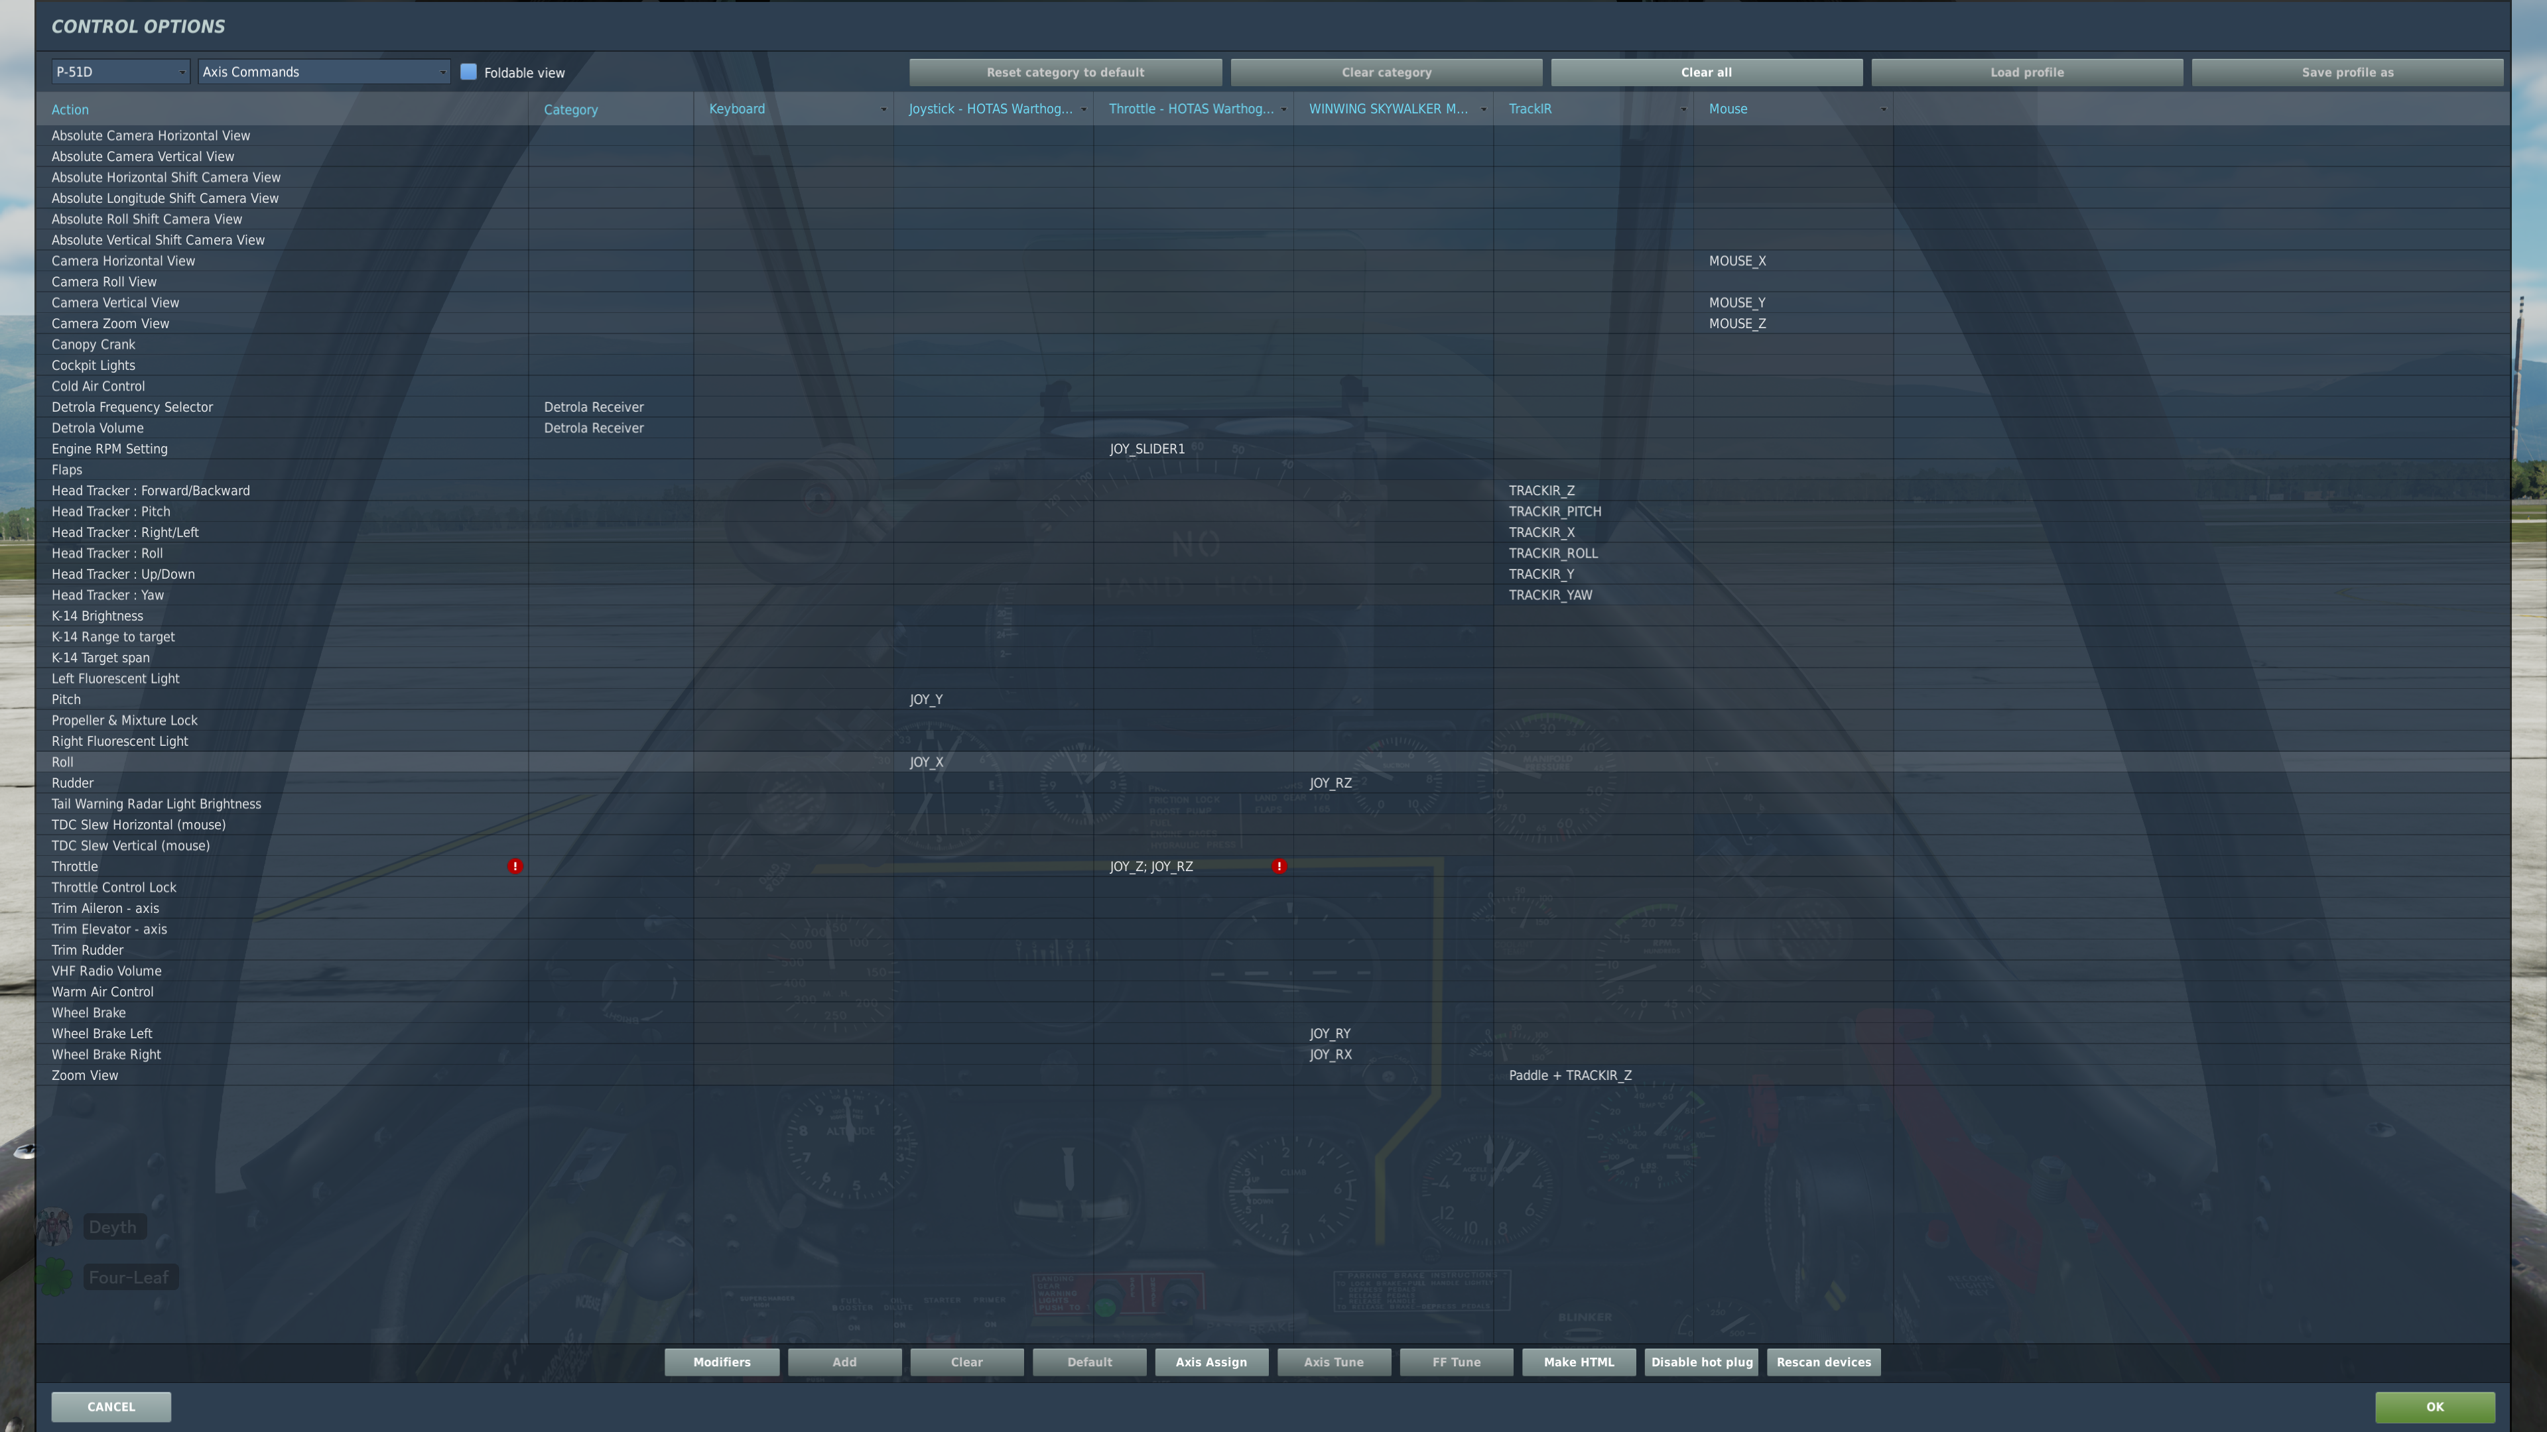Screen dimensions: 2547x1432
Task: Open the P-51D aircraft dropdown
Action: coord(119,71)
